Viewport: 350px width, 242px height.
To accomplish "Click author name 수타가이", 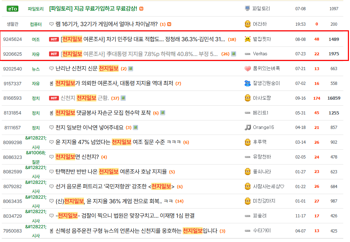I will click(261, 231).
